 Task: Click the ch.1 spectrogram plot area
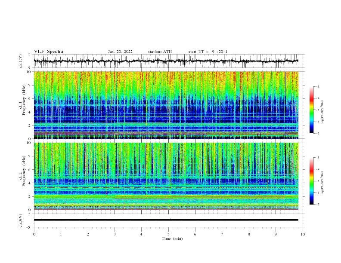click(x=166, y=105)
